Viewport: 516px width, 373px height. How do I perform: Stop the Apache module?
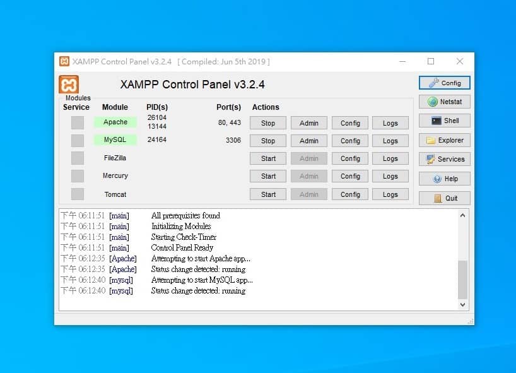[x=268, y=123]
